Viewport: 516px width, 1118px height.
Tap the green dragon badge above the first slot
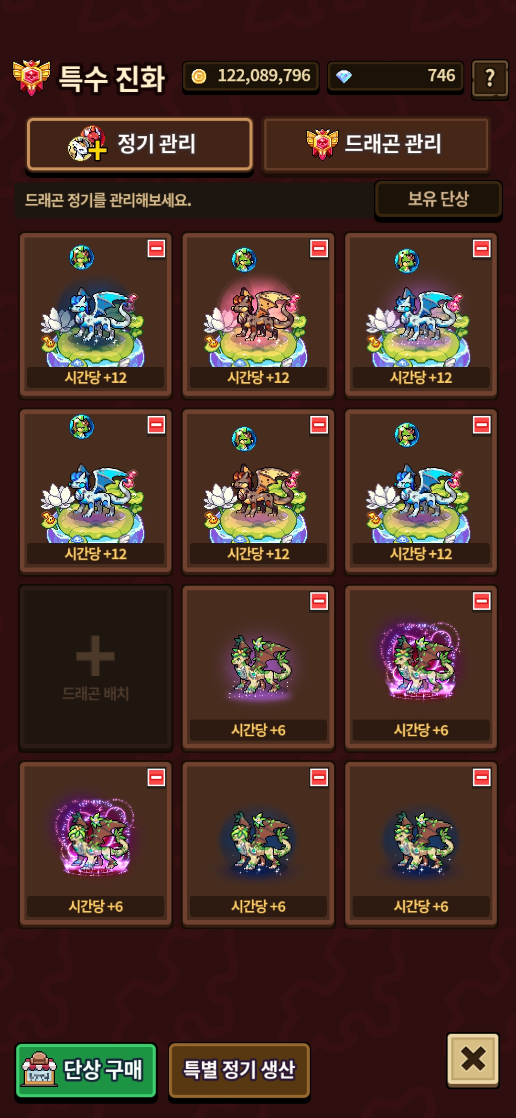(82, 258)
